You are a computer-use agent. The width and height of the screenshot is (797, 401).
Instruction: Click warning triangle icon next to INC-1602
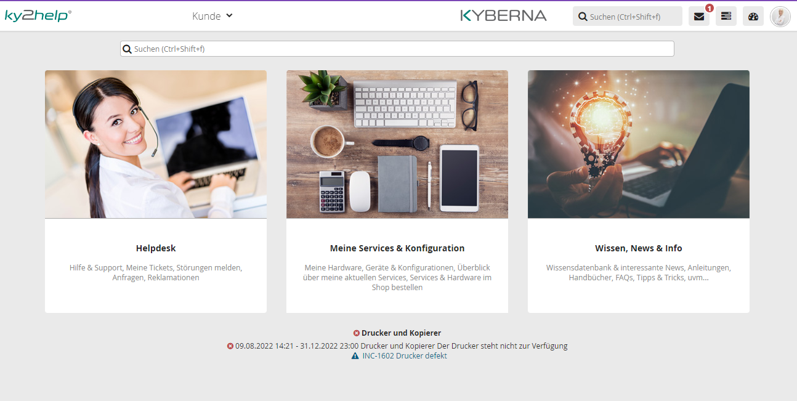click(355, 356)
